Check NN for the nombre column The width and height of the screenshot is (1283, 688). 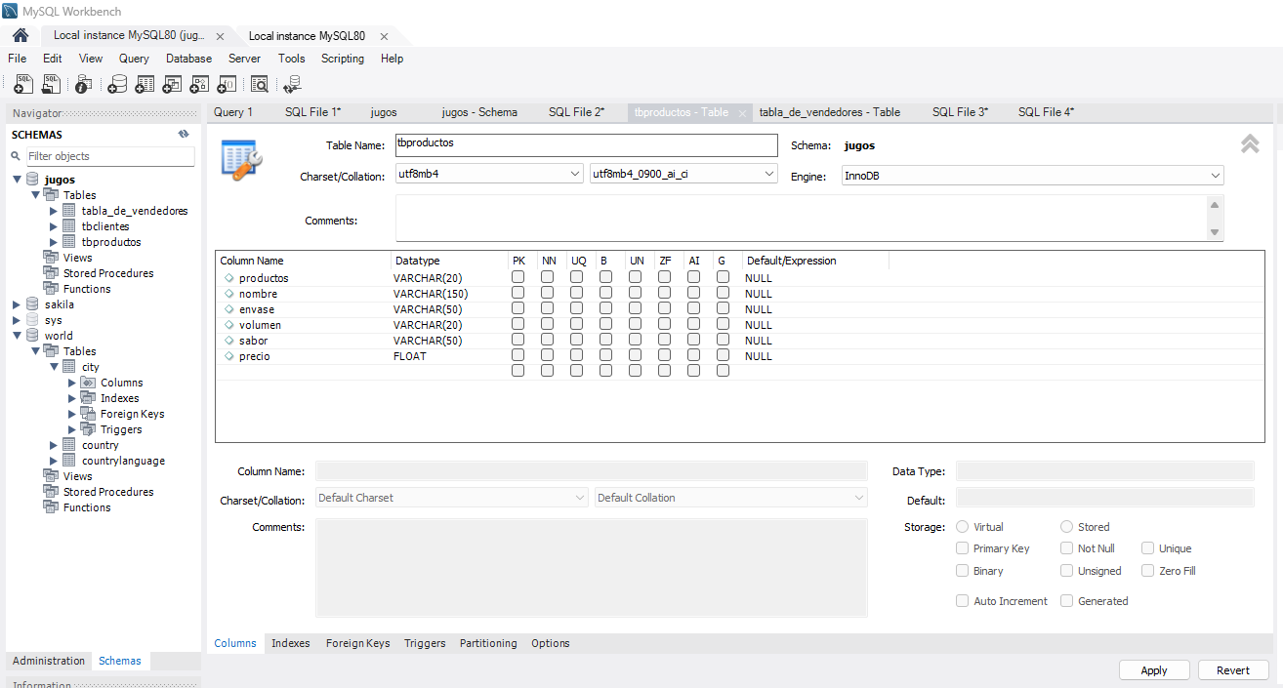(547, 293)
